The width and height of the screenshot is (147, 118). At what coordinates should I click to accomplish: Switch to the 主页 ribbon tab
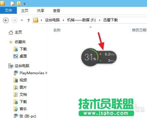click(25, 10)
